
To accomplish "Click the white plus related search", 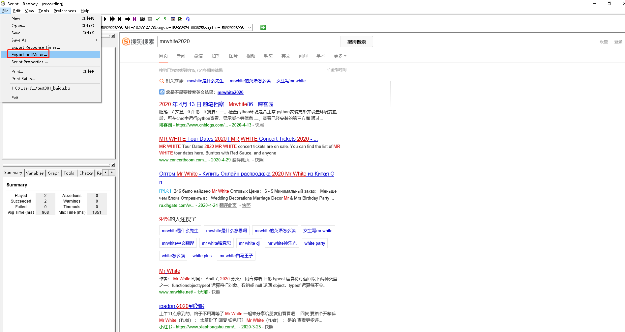I will pyautogui.click(x=202, y=256).
